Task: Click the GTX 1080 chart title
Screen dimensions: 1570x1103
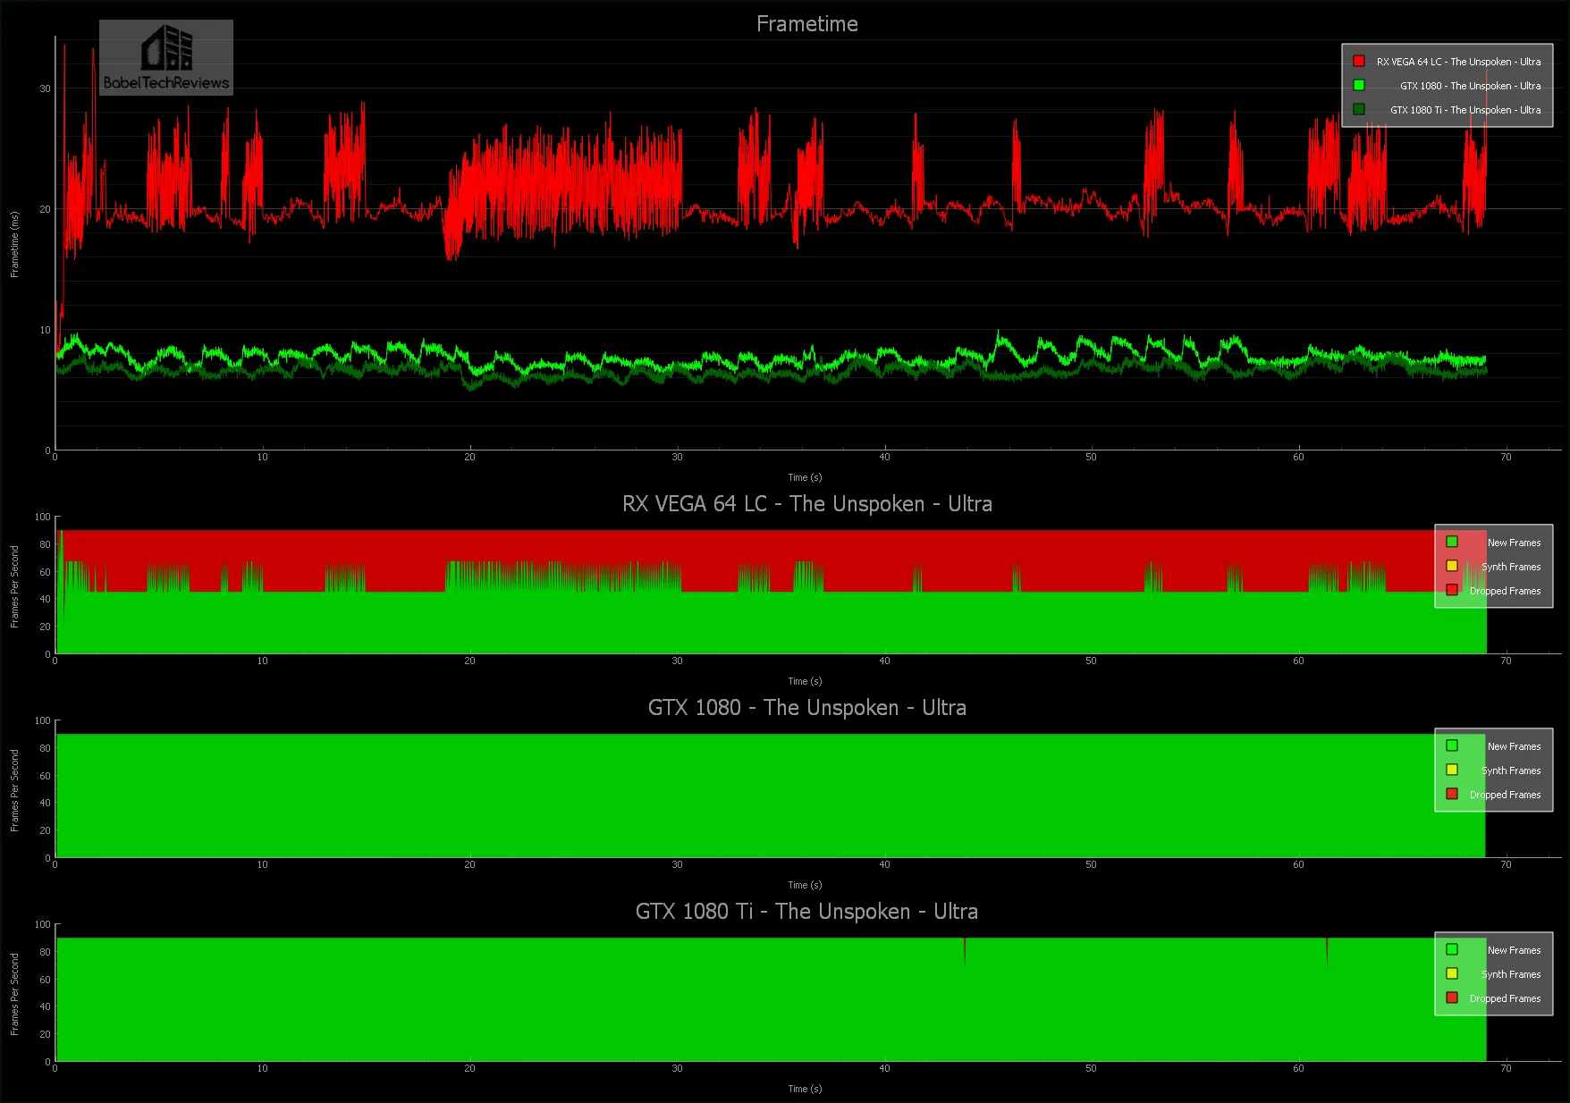Action: coord(806,708)
